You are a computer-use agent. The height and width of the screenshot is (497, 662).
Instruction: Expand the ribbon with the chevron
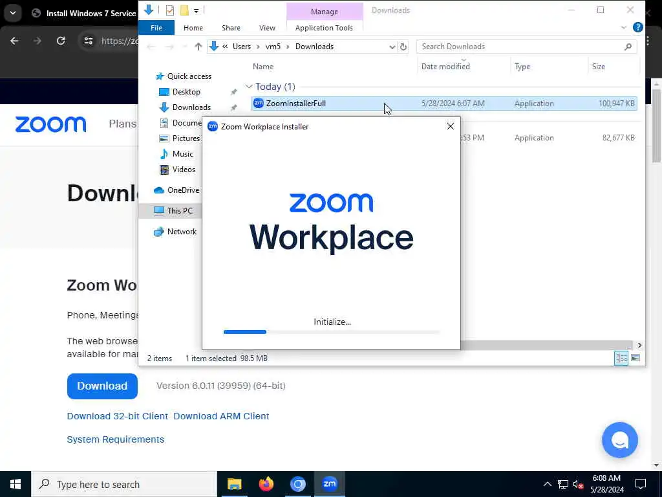point(624,27)
